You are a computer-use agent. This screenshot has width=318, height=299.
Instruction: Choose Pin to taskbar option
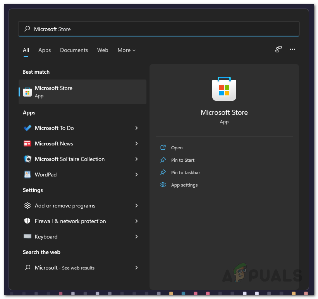185,173
